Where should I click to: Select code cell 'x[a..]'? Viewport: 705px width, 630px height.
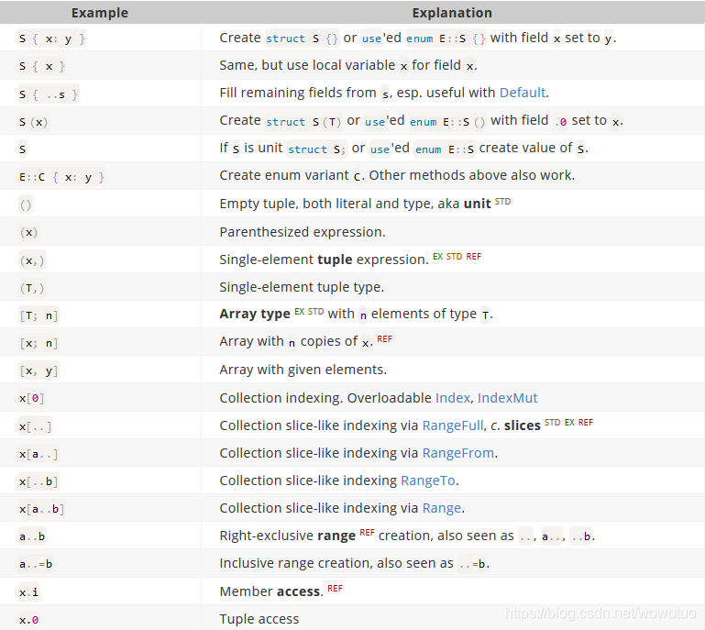click(39, 454)
